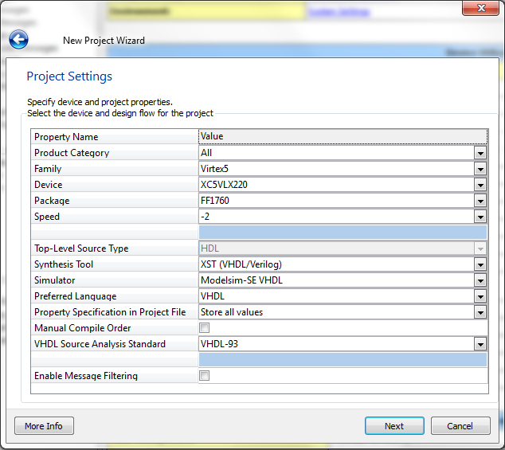Screen dimensions: 505x450
Task: Select the Preferred Language label cell
Action: coord(115,296)
